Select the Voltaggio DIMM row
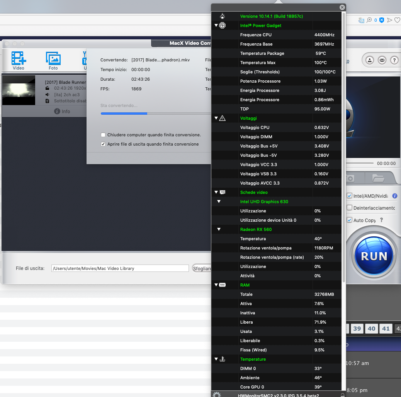The width and height of the screenshot is (401, 397). click(x=276, y=137)
